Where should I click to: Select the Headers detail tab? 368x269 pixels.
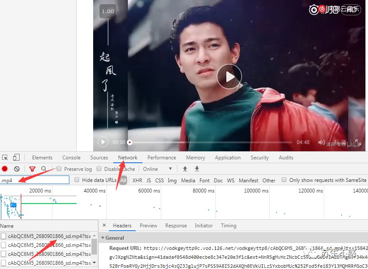pyautogui.click(x=122, y=226)
